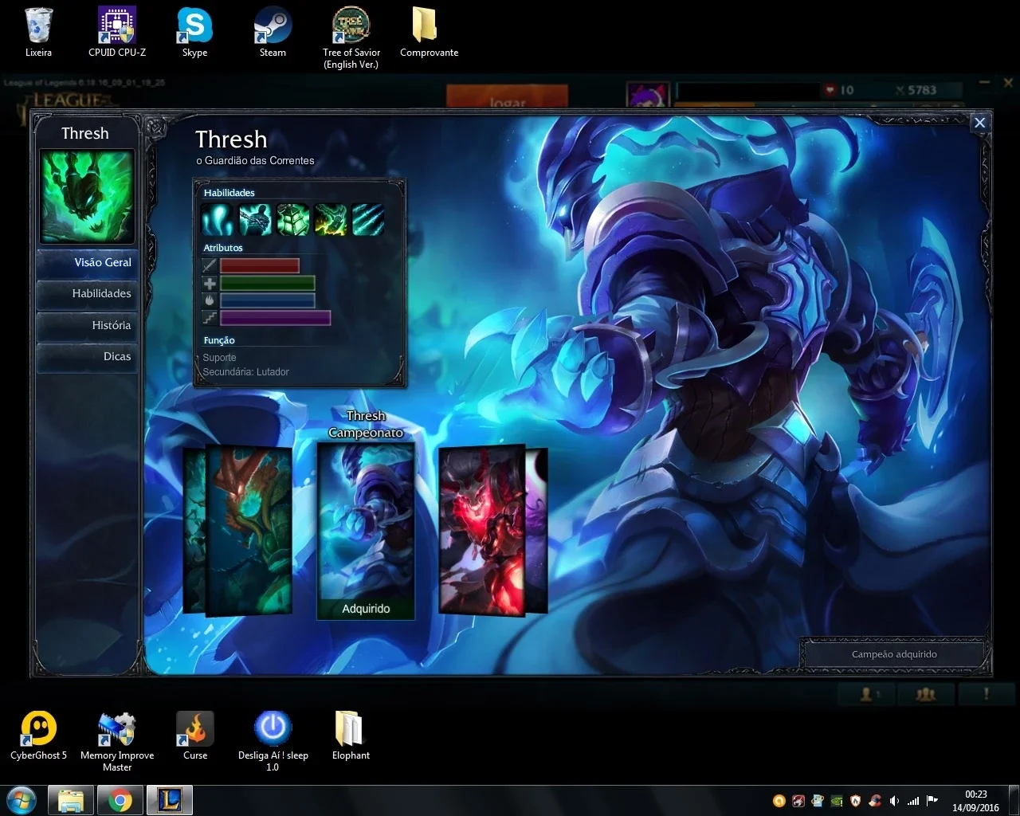Click the stairs difficulty attribute icon
This screenshot has width=1020, height=816.
point(210,318)
